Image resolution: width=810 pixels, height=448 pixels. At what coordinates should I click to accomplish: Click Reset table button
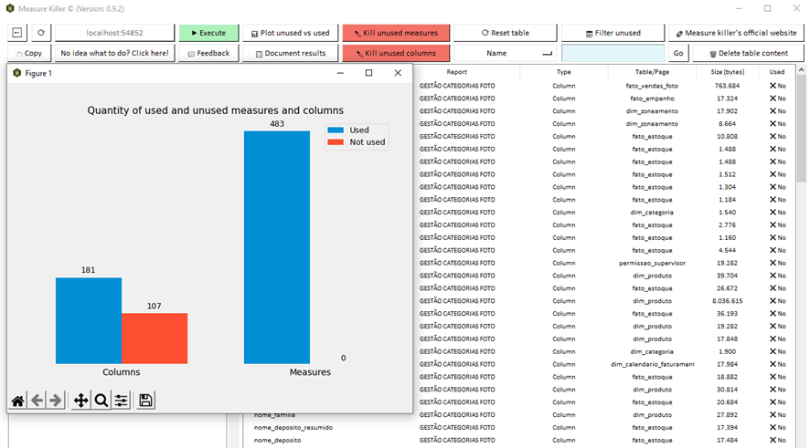506,33
